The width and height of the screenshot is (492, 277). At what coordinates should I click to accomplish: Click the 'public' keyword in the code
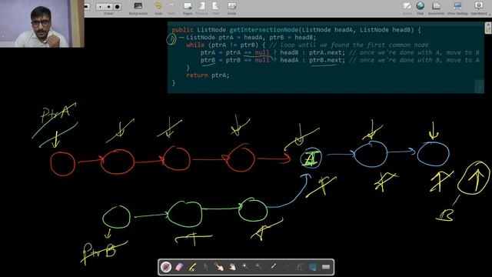(x=182, y=30)
